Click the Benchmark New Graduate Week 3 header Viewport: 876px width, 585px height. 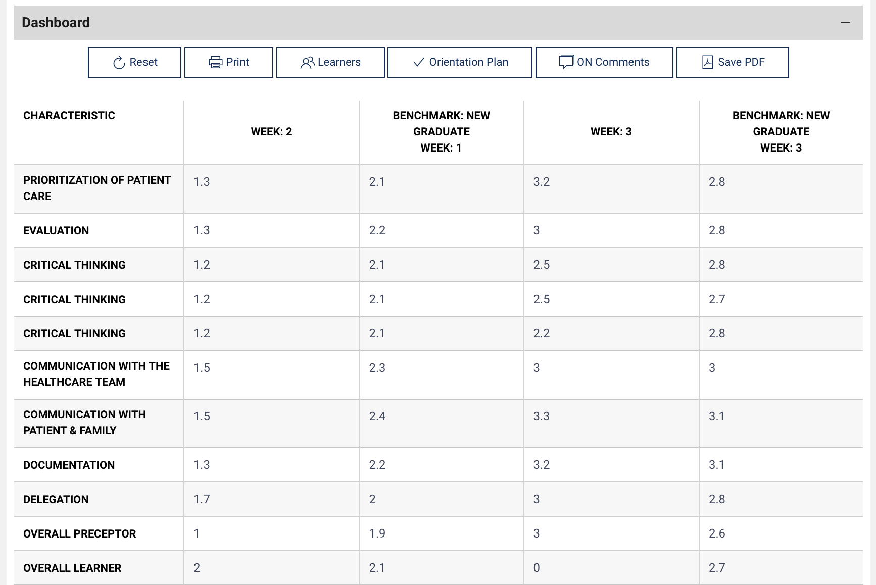781,132
